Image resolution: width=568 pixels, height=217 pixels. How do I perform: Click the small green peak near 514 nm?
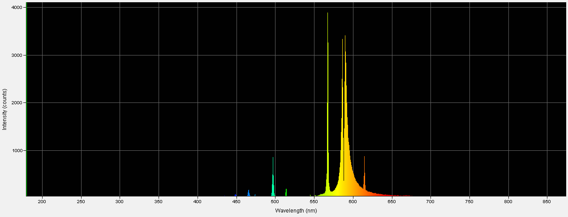pyautogui.click(x=286, y=192)
